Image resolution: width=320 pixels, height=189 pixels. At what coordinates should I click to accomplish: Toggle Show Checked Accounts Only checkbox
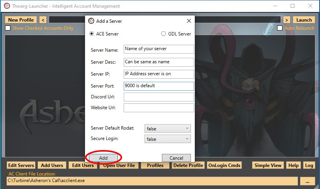8,28
